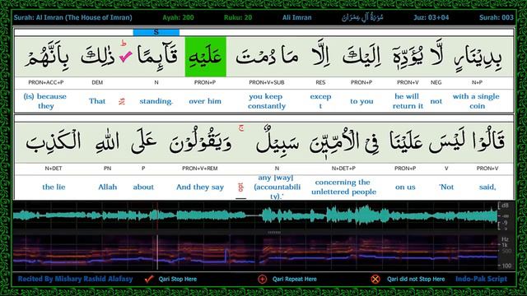Click the grammar tag 'RES'
The width and height of the screenshot is (527, 296).
320,82
